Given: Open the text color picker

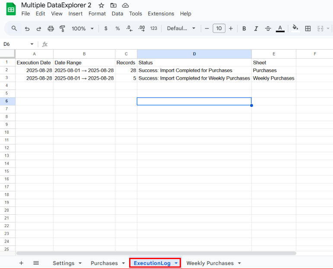Looking at the screenshot, I should click(280, 28).
